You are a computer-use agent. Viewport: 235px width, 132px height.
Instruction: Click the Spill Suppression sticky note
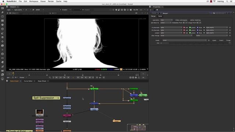click(x=46, y=98)
